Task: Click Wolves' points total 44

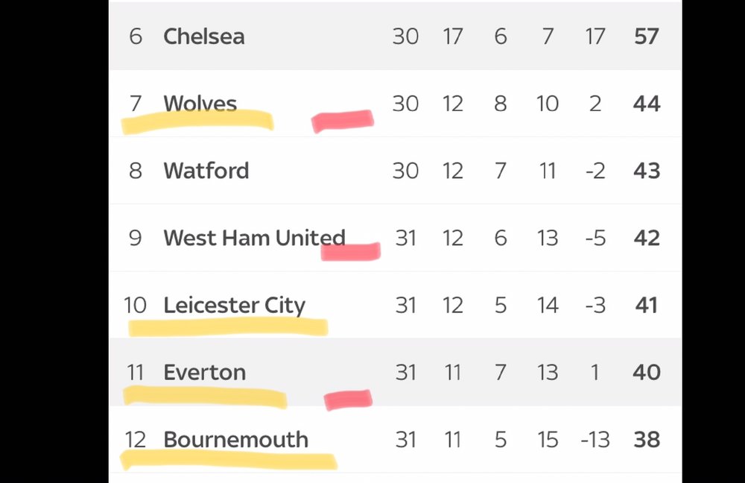Action: 646,104
